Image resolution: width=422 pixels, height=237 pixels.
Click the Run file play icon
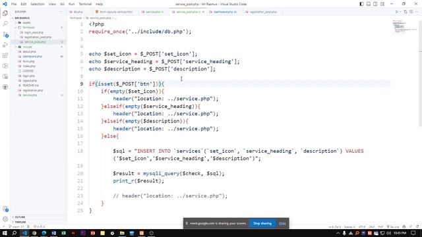click(x=397, y=12)
